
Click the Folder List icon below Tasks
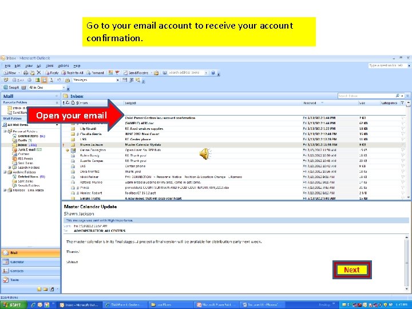[45, 289]
